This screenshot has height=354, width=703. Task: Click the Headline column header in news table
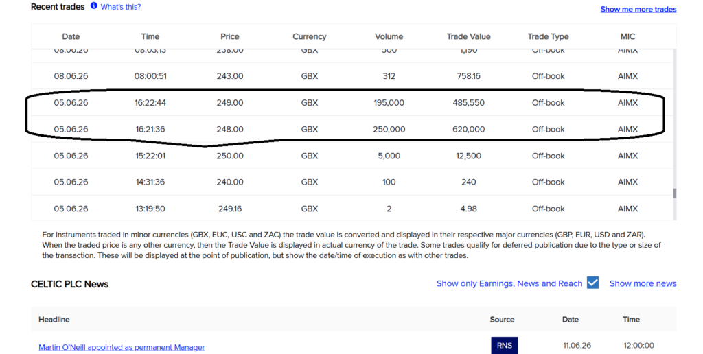(54, 320)
